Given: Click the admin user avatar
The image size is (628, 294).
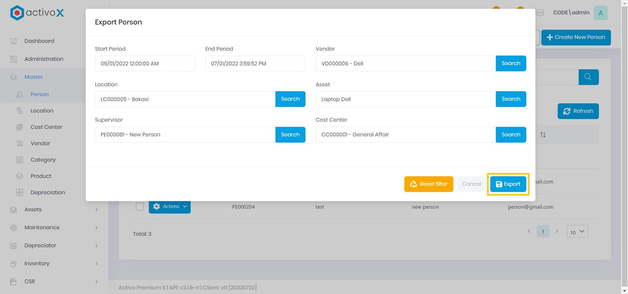Looking at the screenshot, I should [x=600, y=13].
